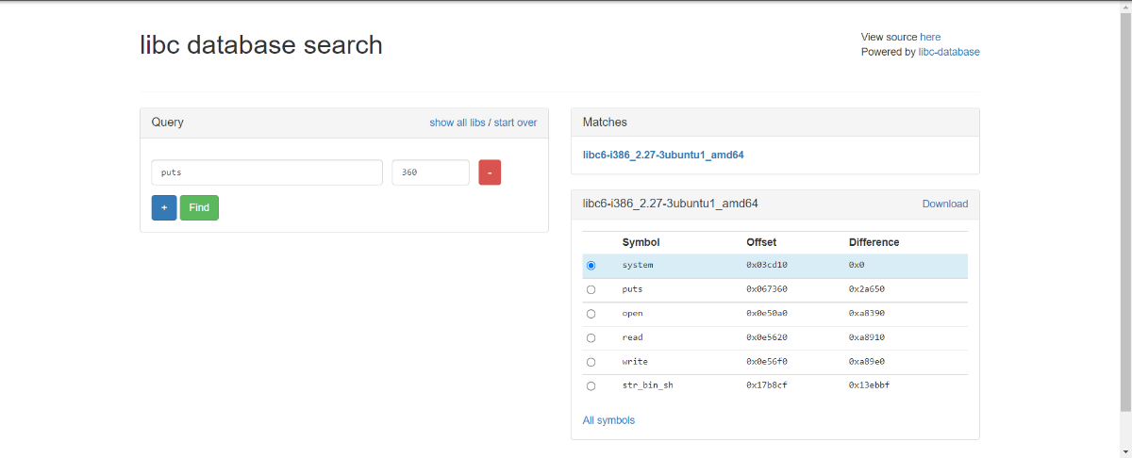Open the show all libs link
The height and width of the screenshot is (458, 1132).
coord(458,123)
